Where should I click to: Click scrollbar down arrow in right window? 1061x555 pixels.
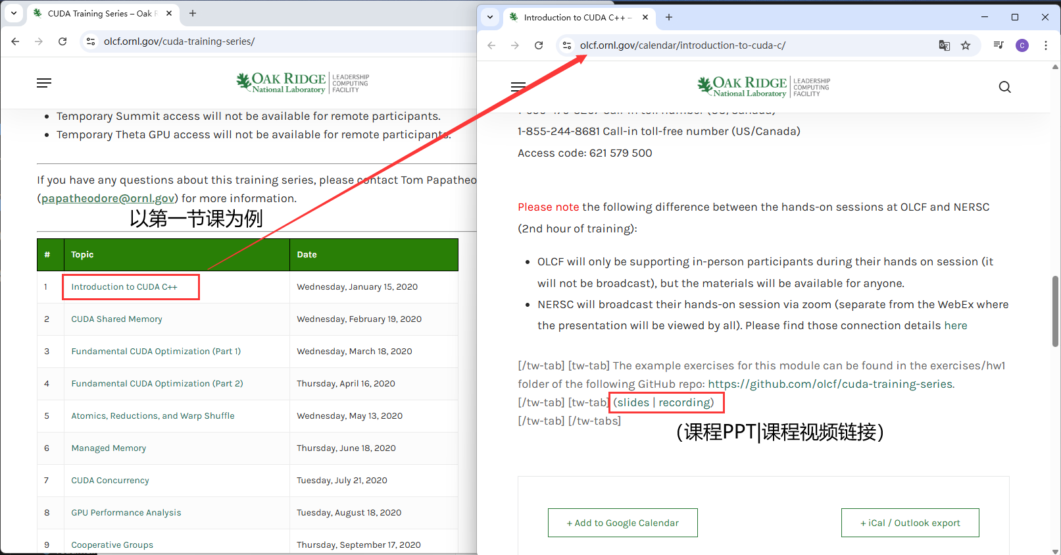[x=1055, y=551]
